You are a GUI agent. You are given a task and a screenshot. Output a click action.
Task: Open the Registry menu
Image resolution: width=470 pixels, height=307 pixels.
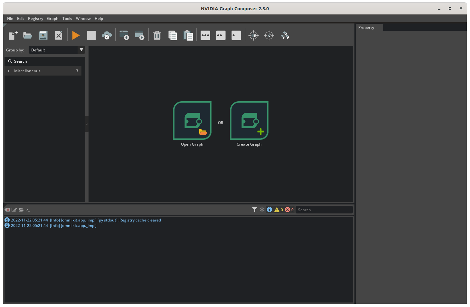pos(35,19)
